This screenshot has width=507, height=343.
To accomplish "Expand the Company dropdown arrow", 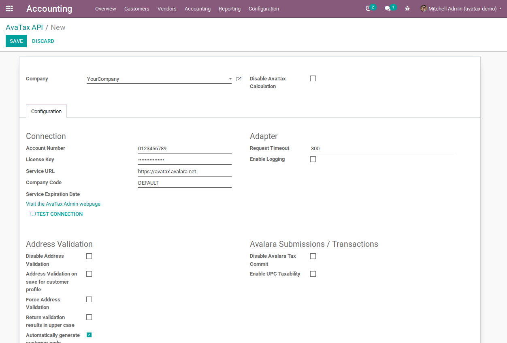I will click(230, 79).
